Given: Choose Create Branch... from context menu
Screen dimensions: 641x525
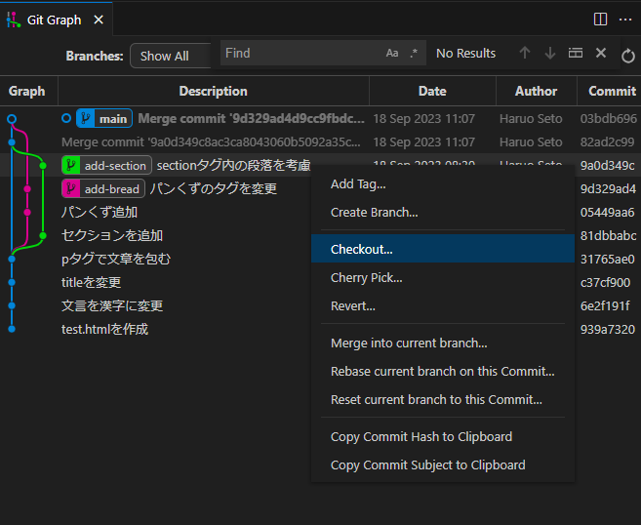Looking at the screenshot, I should 443,212.
